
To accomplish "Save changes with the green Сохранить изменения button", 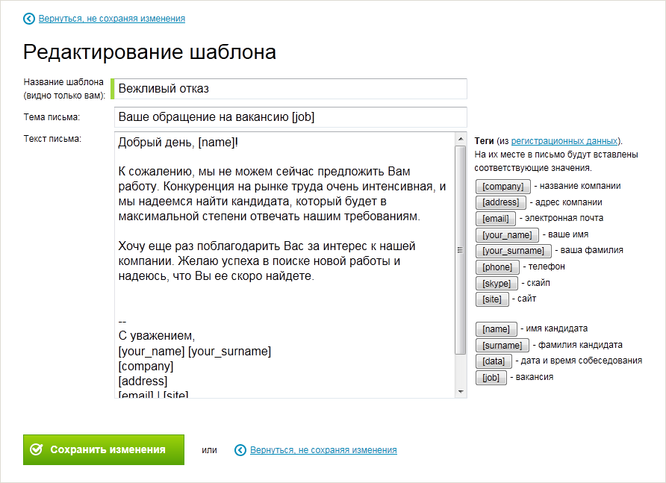I will 104,450.
